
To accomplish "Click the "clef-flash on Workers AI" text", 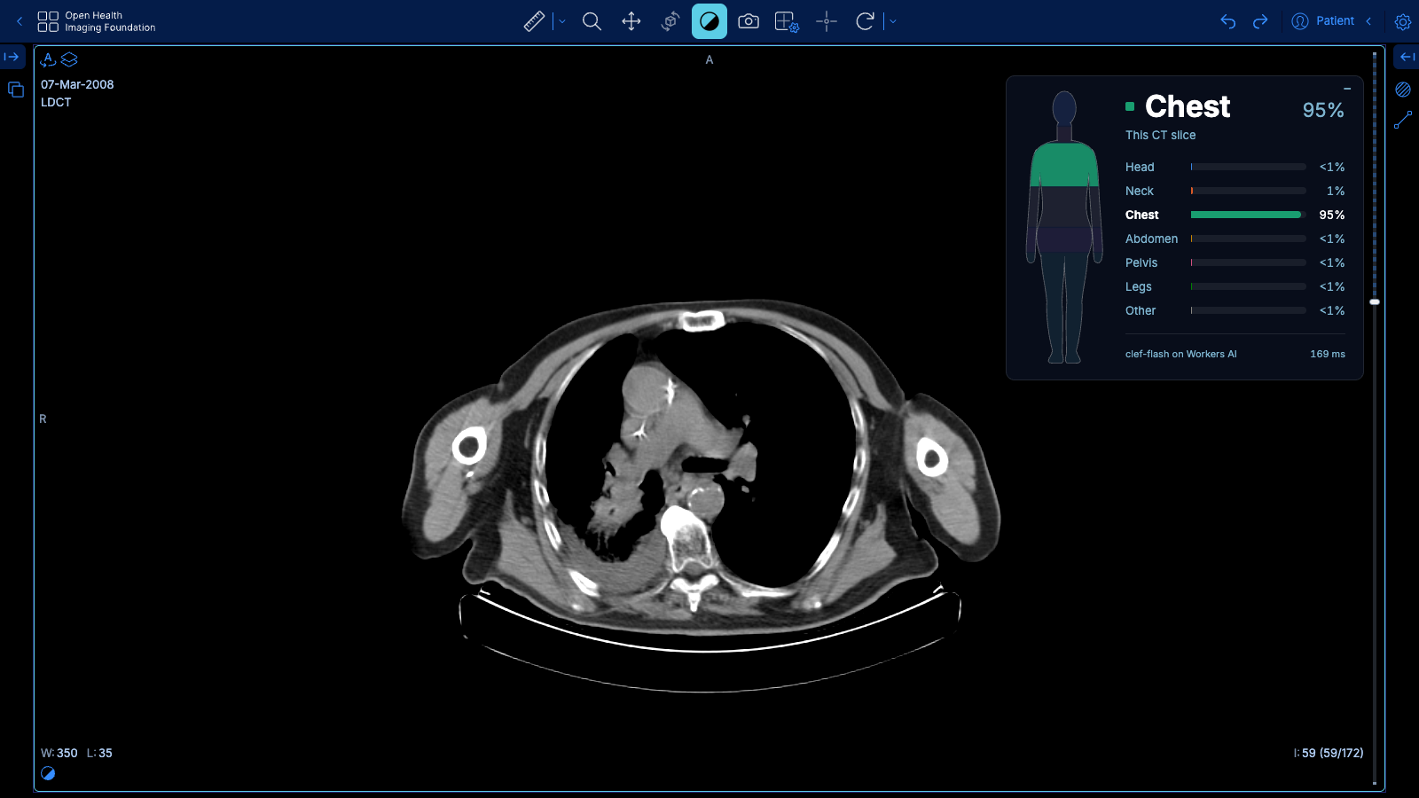I will click(x=1180, y=354).
